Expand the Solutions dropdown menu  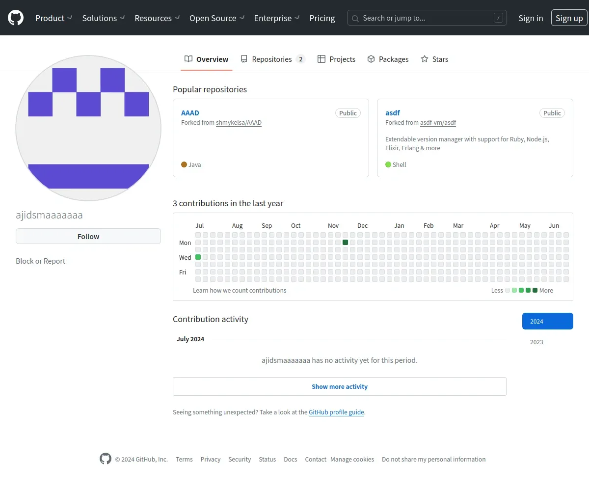pyautogui.click(x=103, y=18)
